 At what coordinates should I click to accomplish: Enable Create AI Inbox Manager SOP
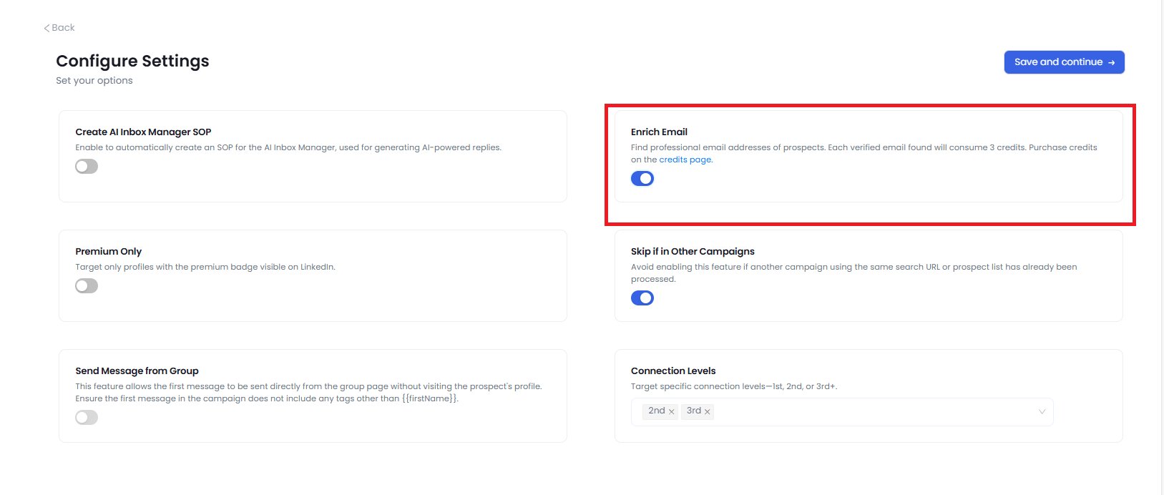point(86,165)
